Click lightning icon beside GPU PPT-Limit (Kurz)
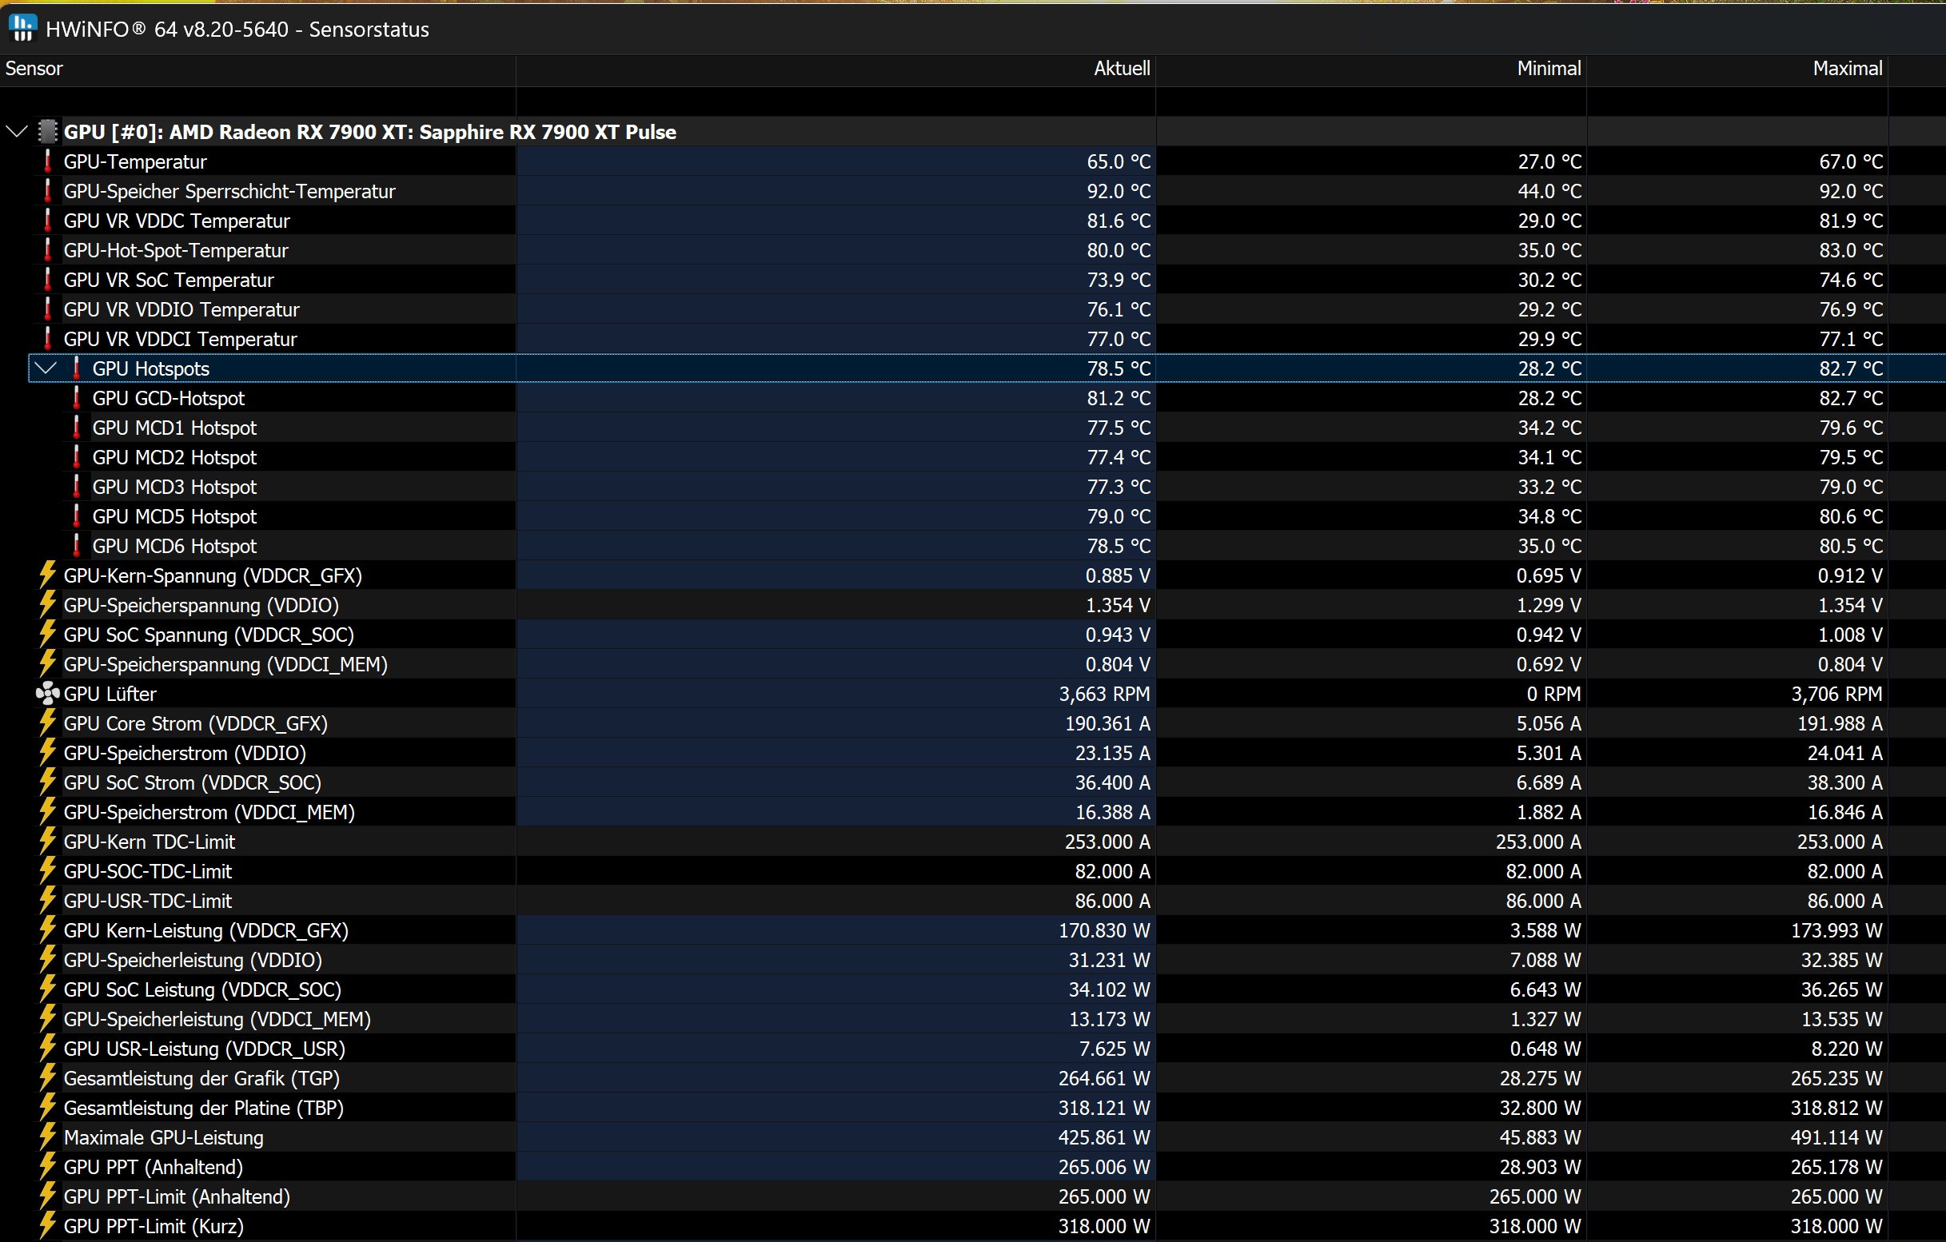 [x=48, y=1225]
